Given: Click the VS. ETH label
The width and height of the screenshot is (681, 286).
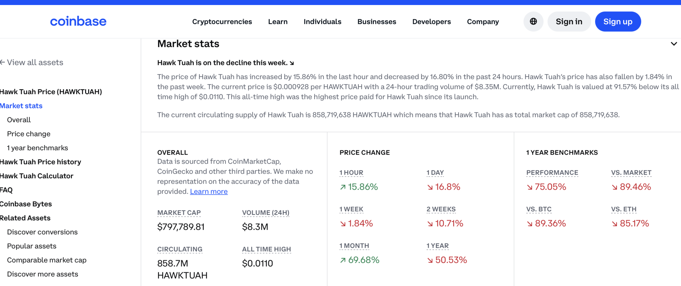Looking at the screenshot, I should point(624,209).
